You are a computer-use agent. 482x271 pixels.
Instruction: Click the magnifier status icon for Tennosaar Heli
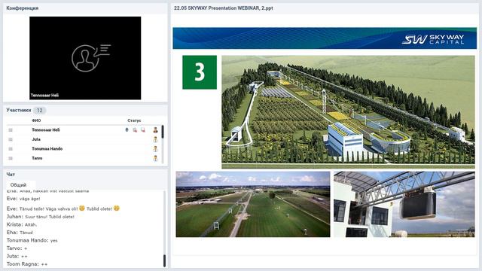click(x=135, y=130)
